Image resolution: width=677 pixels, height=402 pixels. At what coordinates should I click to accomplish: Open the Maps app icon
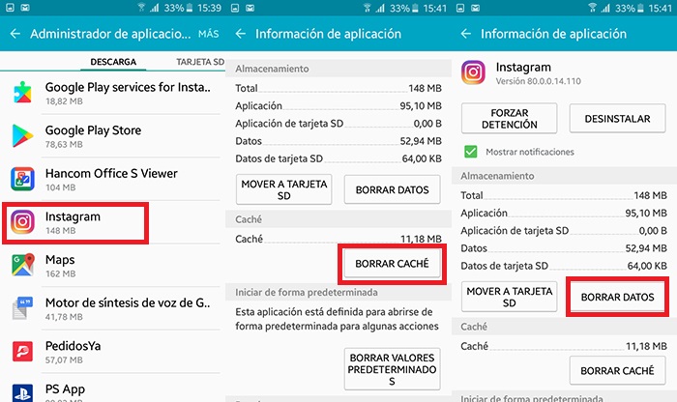pos(22,265)
